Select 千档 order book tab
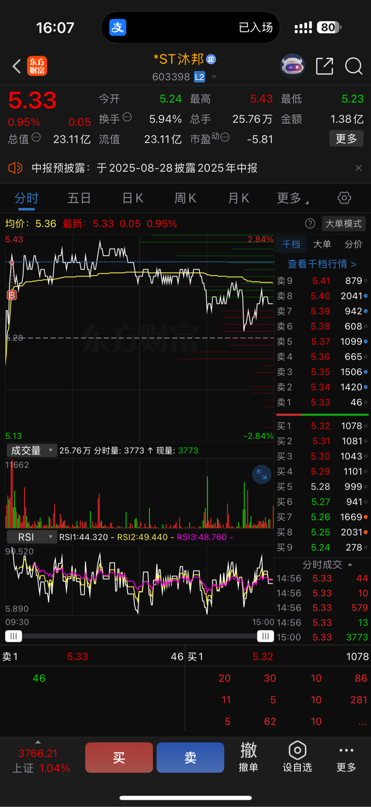 [291, 244]
